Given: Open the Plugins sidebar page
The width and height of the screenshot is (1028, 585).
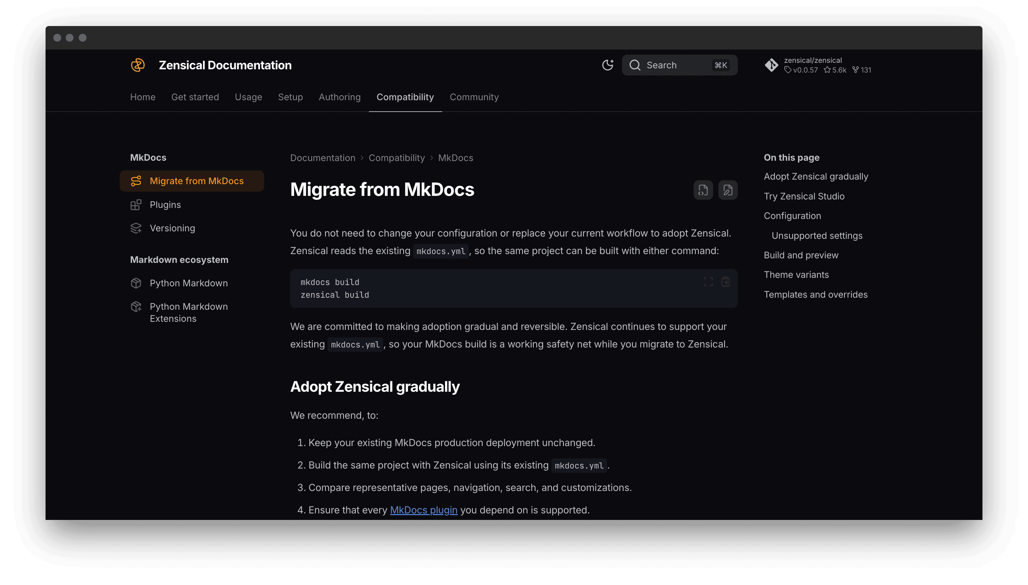Looking at the screenshot, I should [x=165, y=205].
